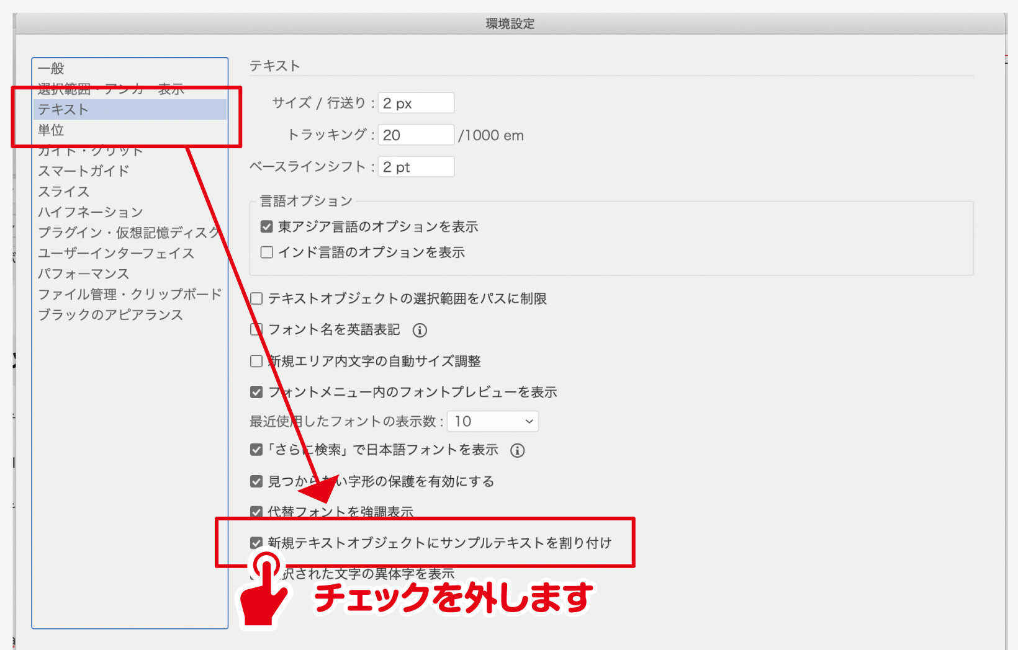Screen dimensions: 1018x650
Task: Enable インド言語のオプションを表示 checkbox
Action: click(267, 252)
